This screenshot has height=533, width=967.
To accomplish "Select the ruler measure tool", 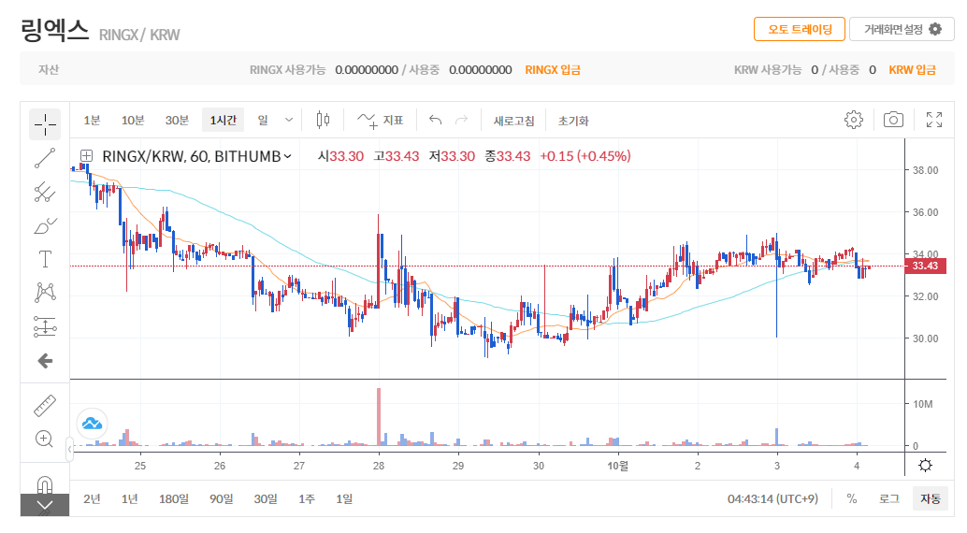I will [x=44, y=406].
